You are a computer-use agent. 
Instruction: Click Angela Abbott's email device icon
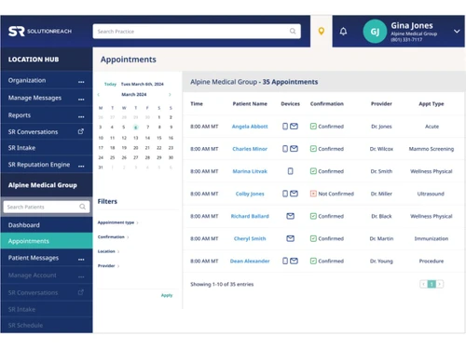coord(294,127)
